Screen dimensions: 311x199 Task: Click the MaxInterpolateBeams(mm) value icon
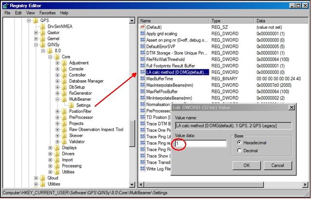click(x=143, y=85)
